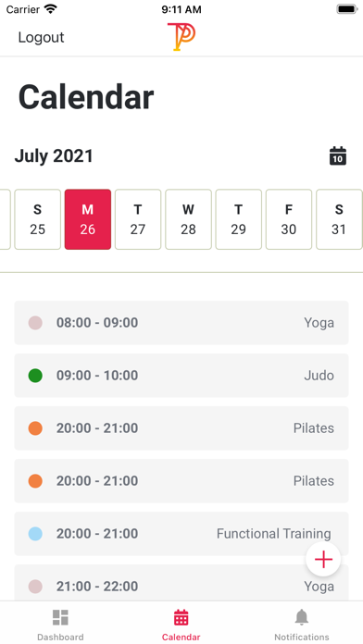The height and width of the screenshot is (644, 363).
Task: Tap the Logout link
Action: 41,37
